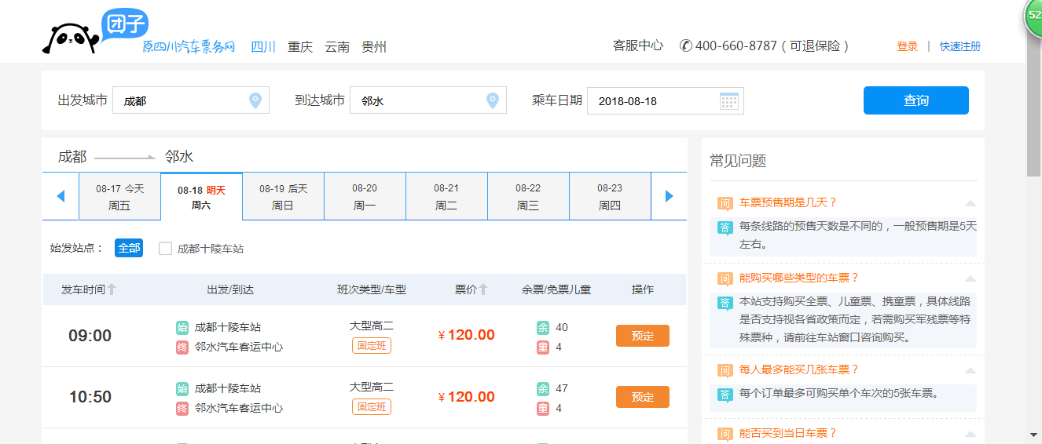Open calendar icon in travel date field
This screenshot has width=1042, height=444.
click(728, 100)
